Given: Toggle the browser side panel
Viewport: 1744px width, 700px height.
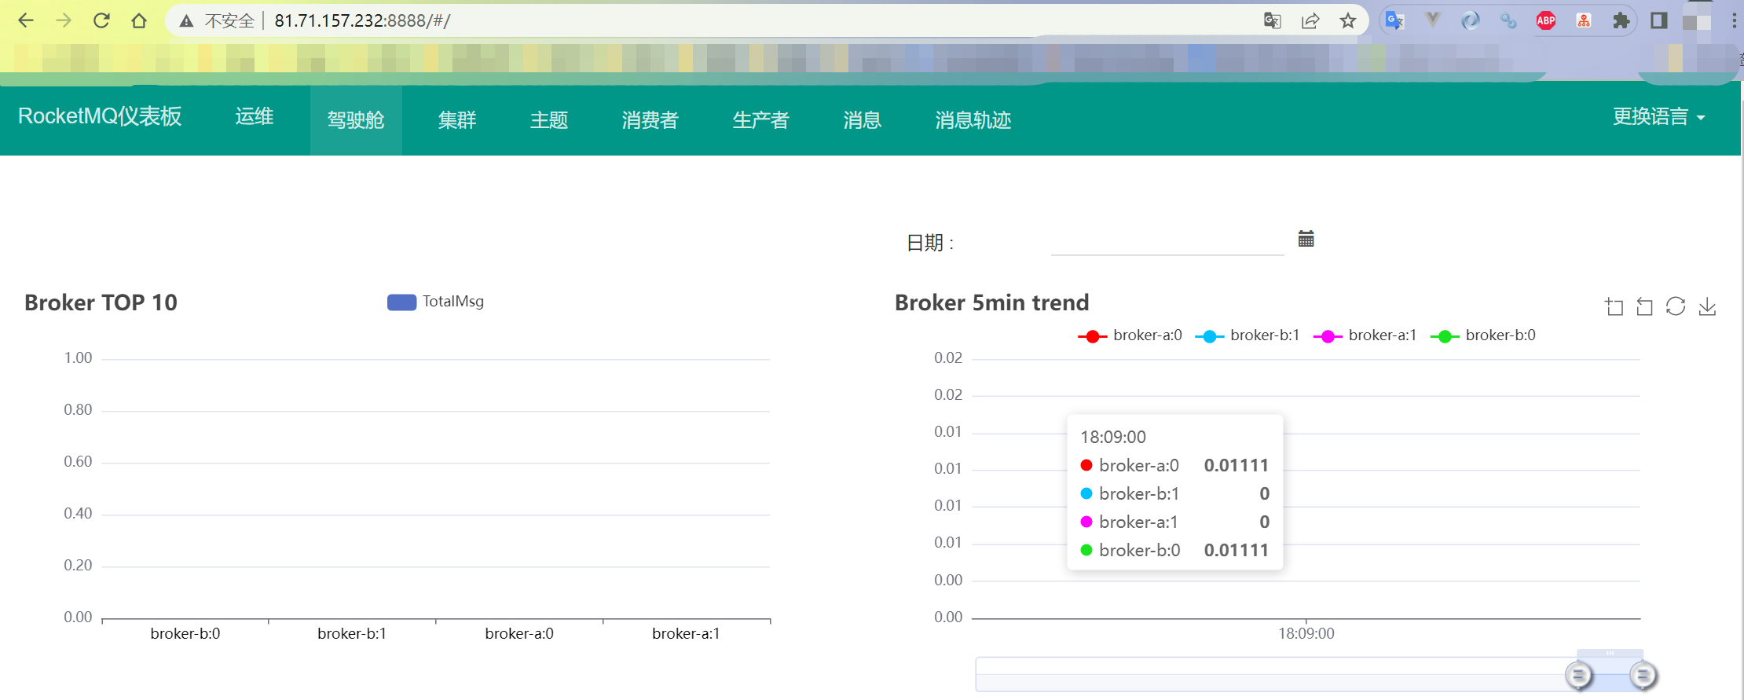Looking at the screenshot, I should (1658, 21).
